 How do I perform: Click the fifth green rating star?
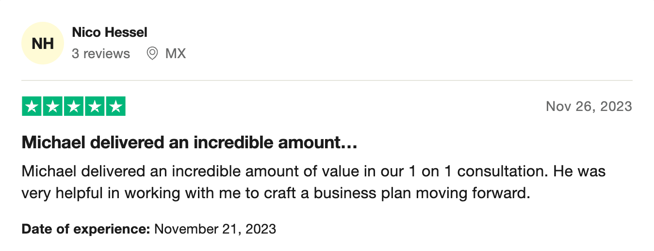[x=115, y=107]
